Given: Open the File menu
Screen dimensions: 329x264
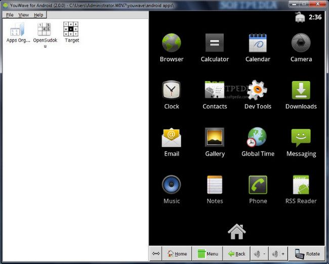Looking at the screenshot, I should pyautogui.click(x=10, y=15).
